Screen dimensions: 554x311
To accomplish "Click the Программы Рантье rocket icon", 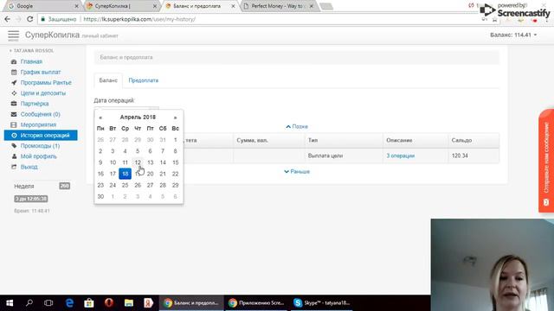I will pos(14,83).
